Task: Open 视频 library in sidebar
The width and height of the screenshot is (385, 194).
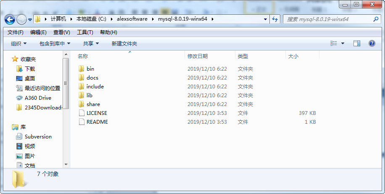Action: (x=30, y=146)
